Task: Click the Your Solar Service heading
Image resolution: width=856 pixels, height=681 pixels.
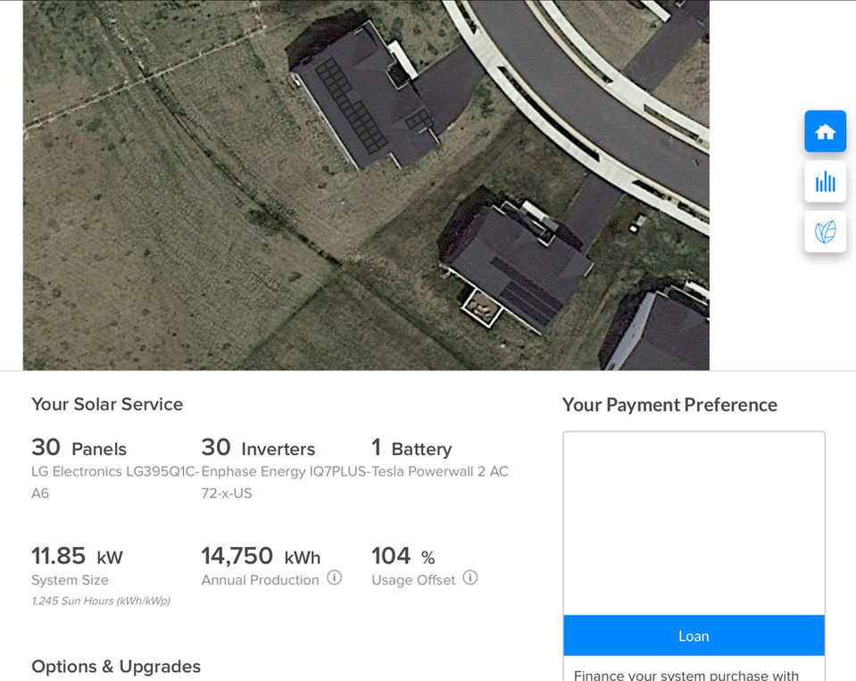Action: [107, 404]
